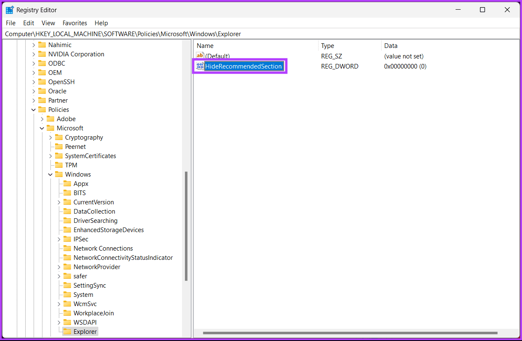Screen dimensions: 522x341
Task: Click the Cryptography folder icon
Action: 58,137
